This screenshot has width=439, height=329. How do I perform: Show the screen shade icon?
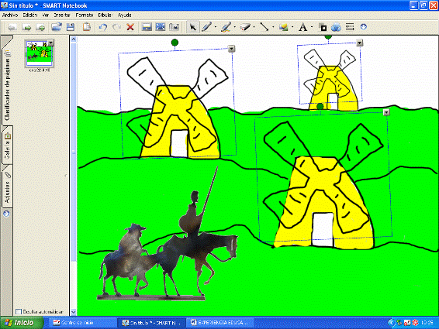click(147, 27)
